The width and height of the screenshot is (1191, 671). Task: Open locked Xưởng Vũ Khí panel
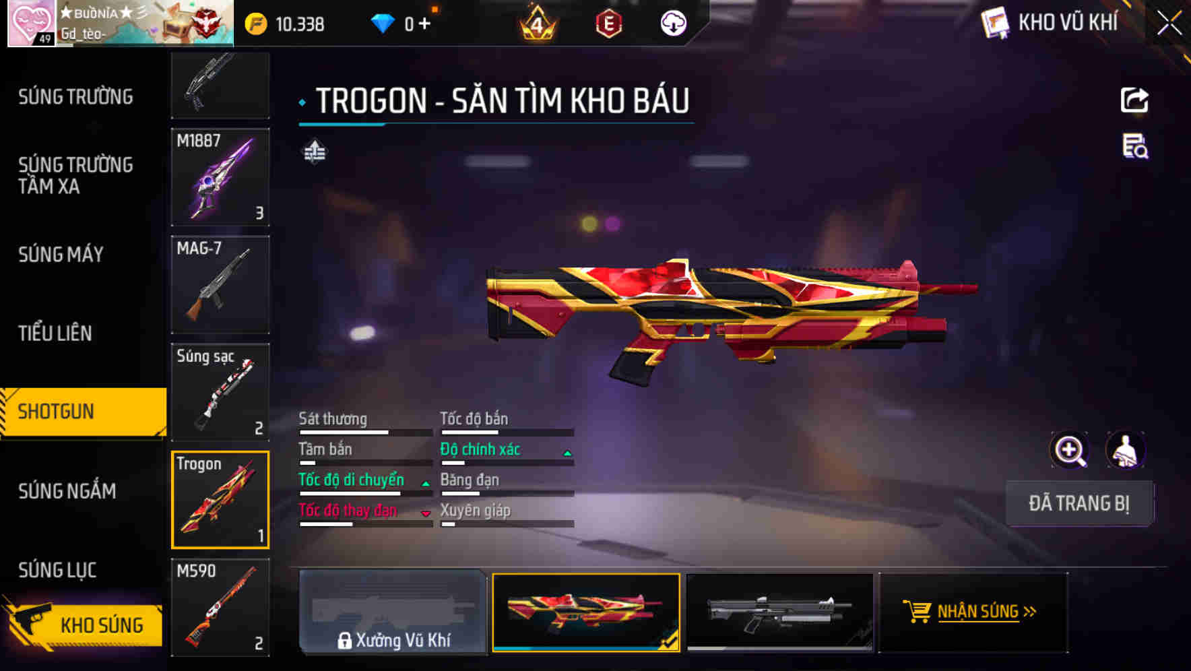393,612
